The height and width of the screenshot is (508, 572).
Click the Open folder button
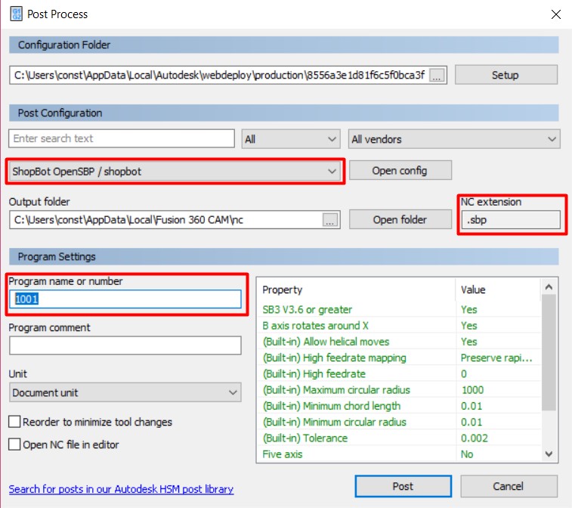click(x=400, y=219)
